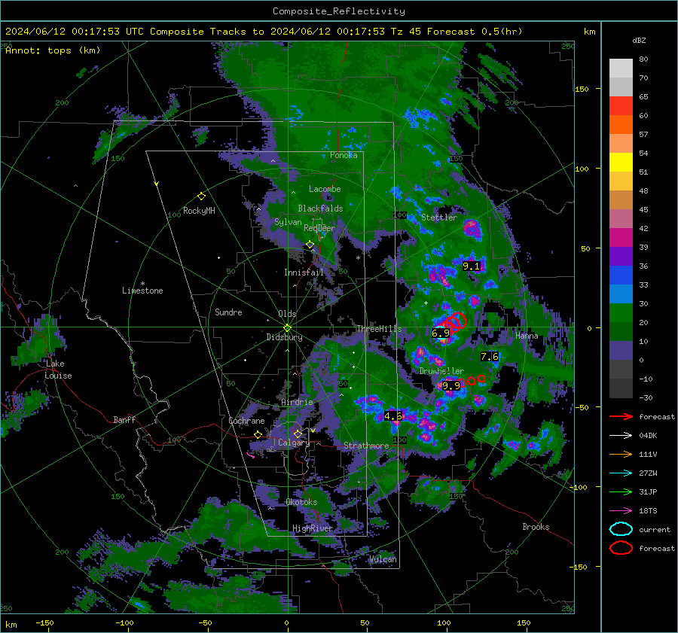
Task: Click the green swatch between 30 and 20 dBZ
Action: click(621, 313)
